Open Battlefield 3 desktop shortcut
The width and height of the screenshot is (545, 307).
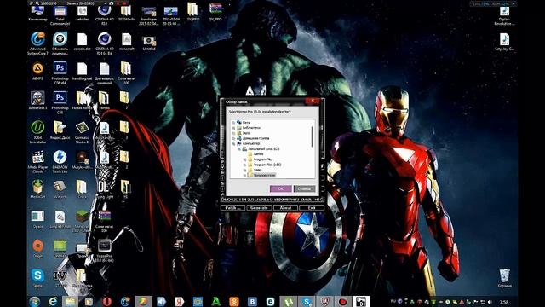(x=37, y=101)
